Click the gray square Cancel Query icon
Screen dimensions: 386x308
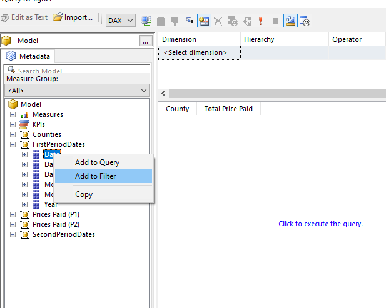(275, 21)
